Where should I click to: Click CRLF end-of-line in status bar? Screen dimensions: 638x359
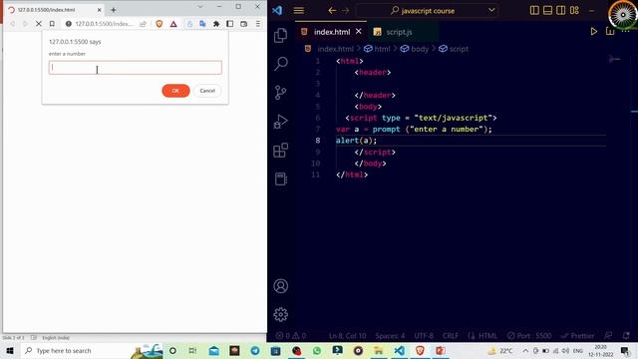[450, 336]
